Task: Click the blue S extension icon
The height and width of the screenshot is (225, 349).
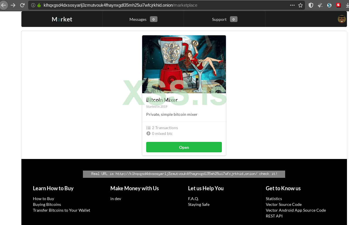Action: tap(329, 5)
